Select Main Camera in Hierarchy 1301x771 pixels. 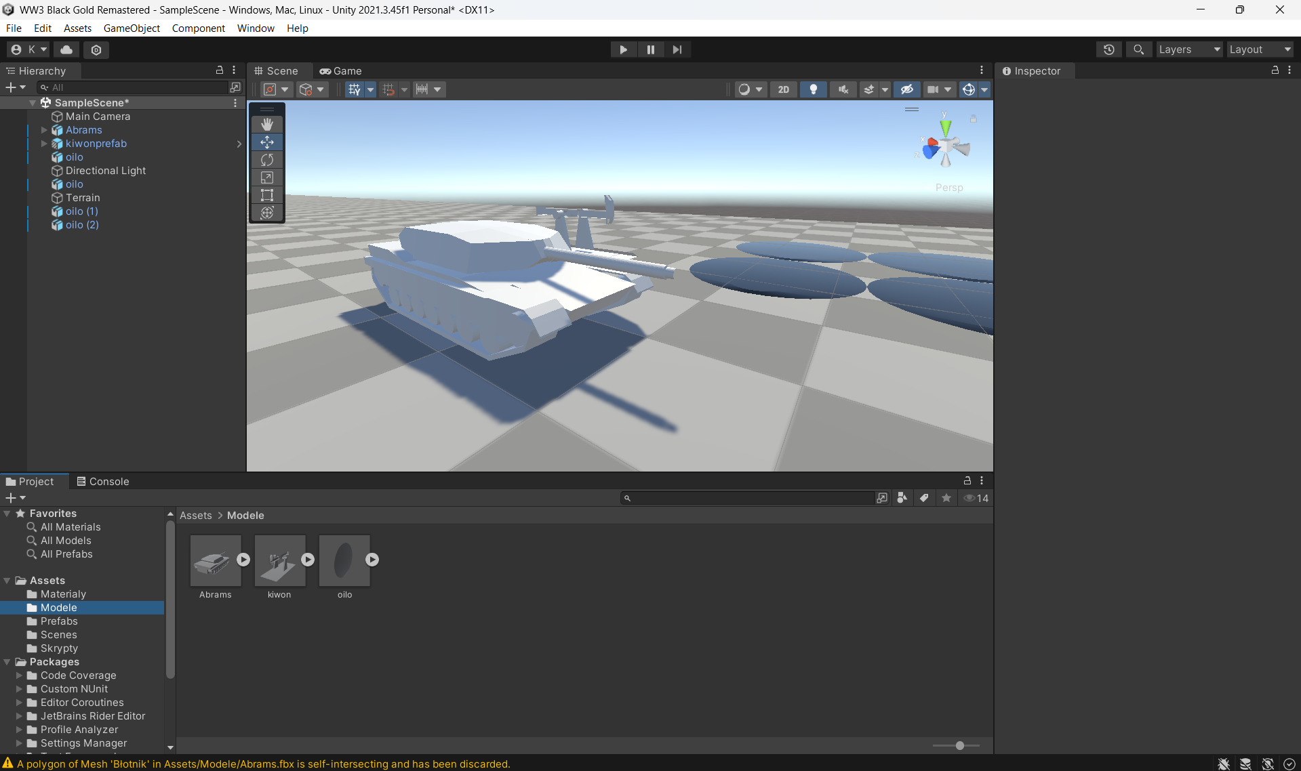[x=98, y=117]
